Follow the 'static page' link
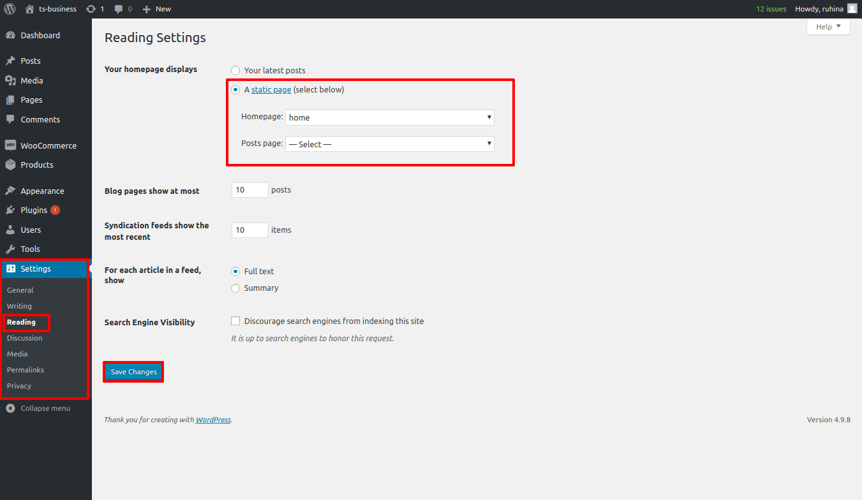 271,90
